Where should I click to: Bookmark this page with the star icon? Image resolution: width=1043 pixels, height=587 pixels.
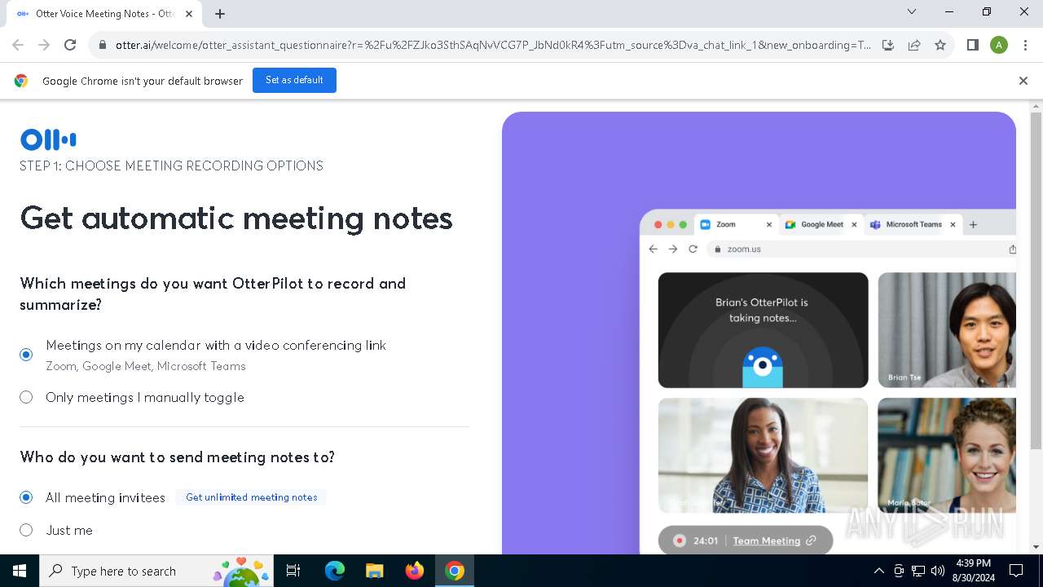pos(940,46)
